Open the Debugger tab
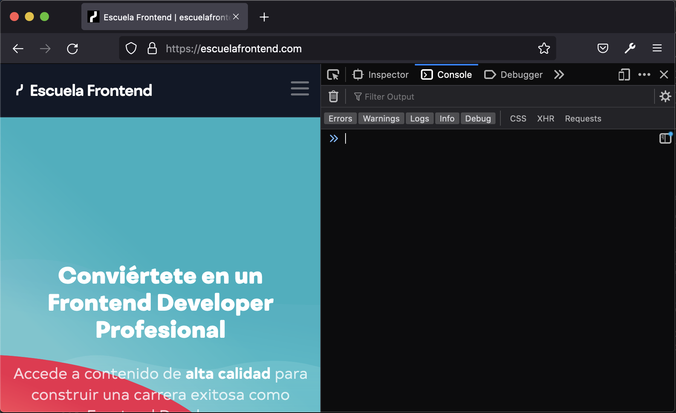 (514, 74)
